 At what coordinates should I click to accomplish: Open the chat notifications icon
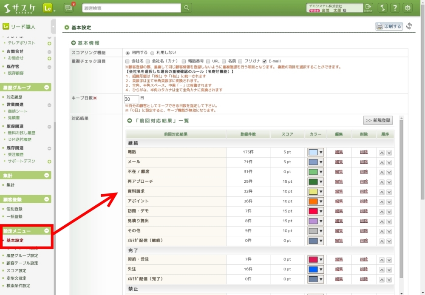pyautogui.click(x=68, y=8)
